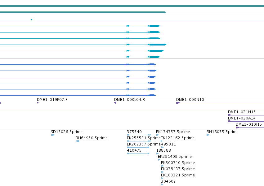Click the purple arrow under DME1-003L04.R
Screen dimensions: 264x186
click(x=115, y=103)
